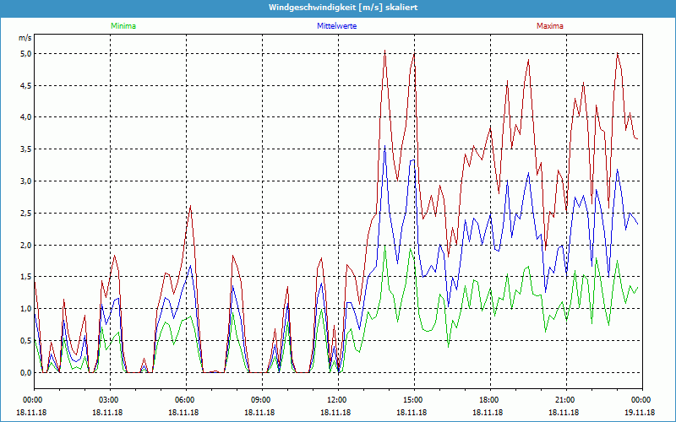
Task: Click the 0,0 y-axis tick label
Action: coord(25,372)
